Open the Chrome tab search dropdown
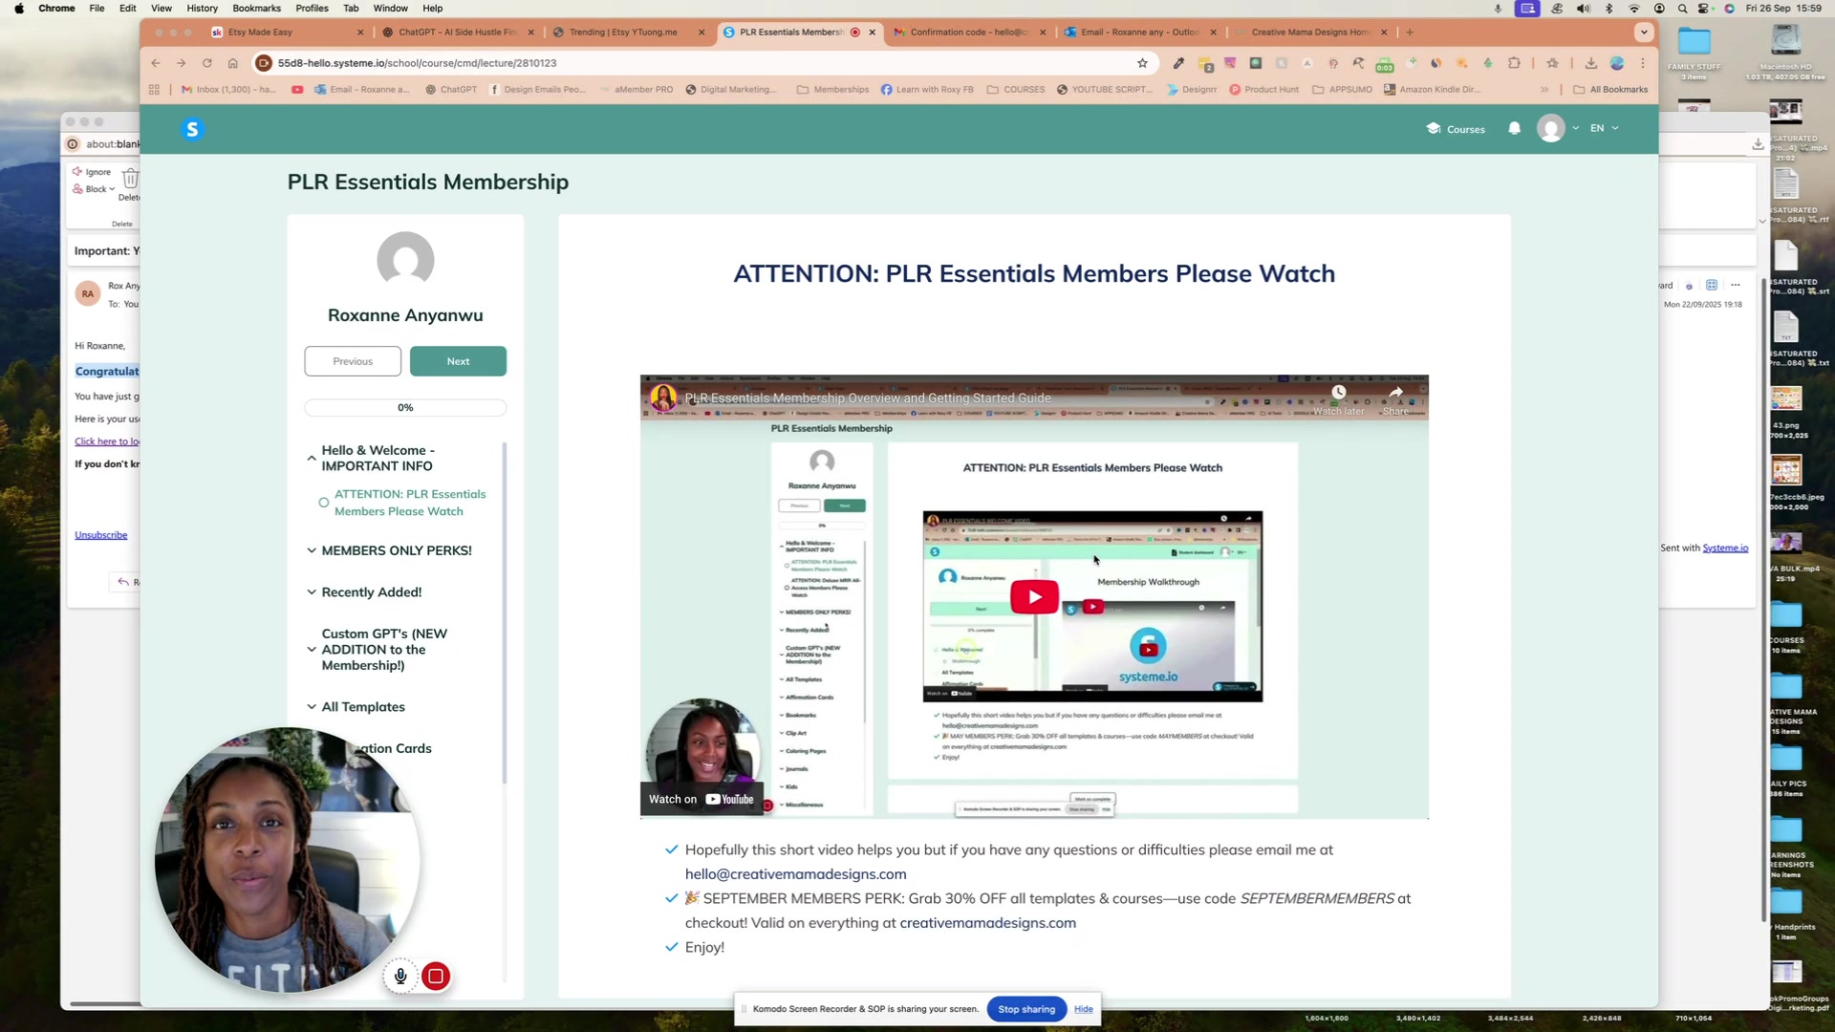The width and height of the screenshot is (1835, 1032). (1644, 32)
